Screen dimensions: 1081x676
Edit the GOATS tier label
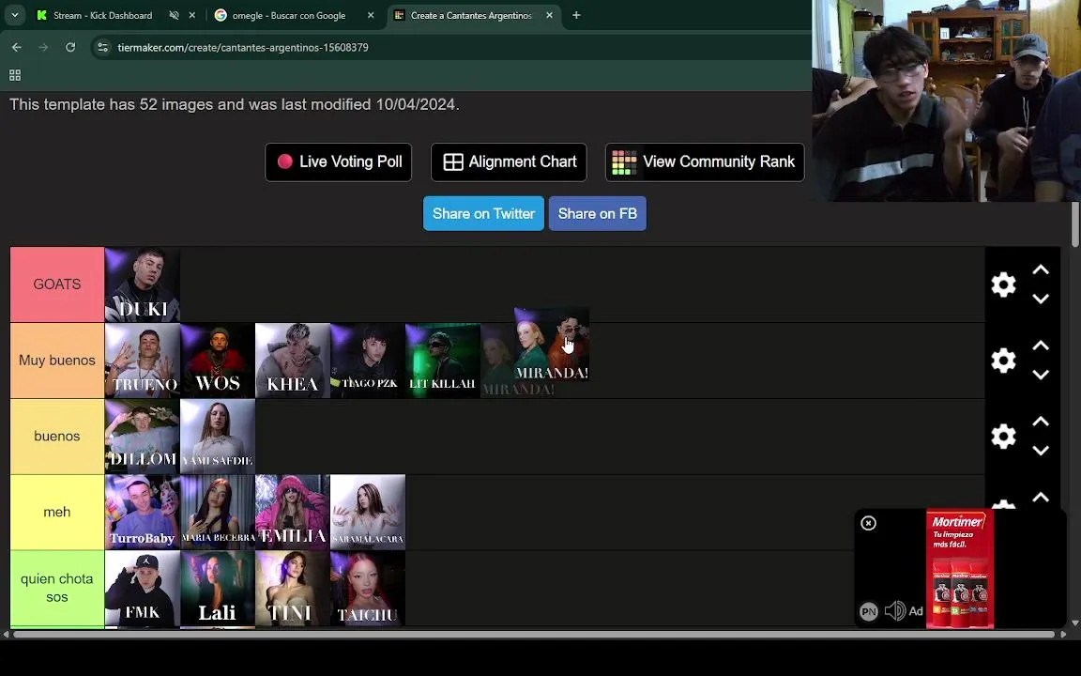(x=57, y=284)
